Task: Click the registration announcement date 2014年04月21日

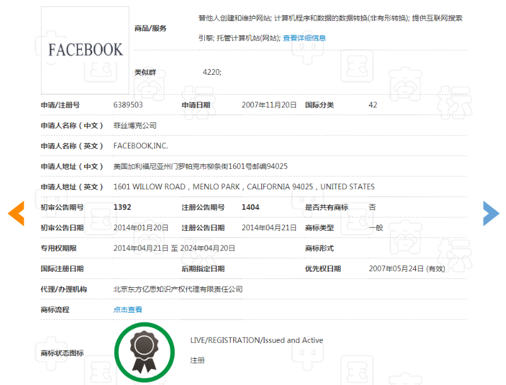Action: 269,228
